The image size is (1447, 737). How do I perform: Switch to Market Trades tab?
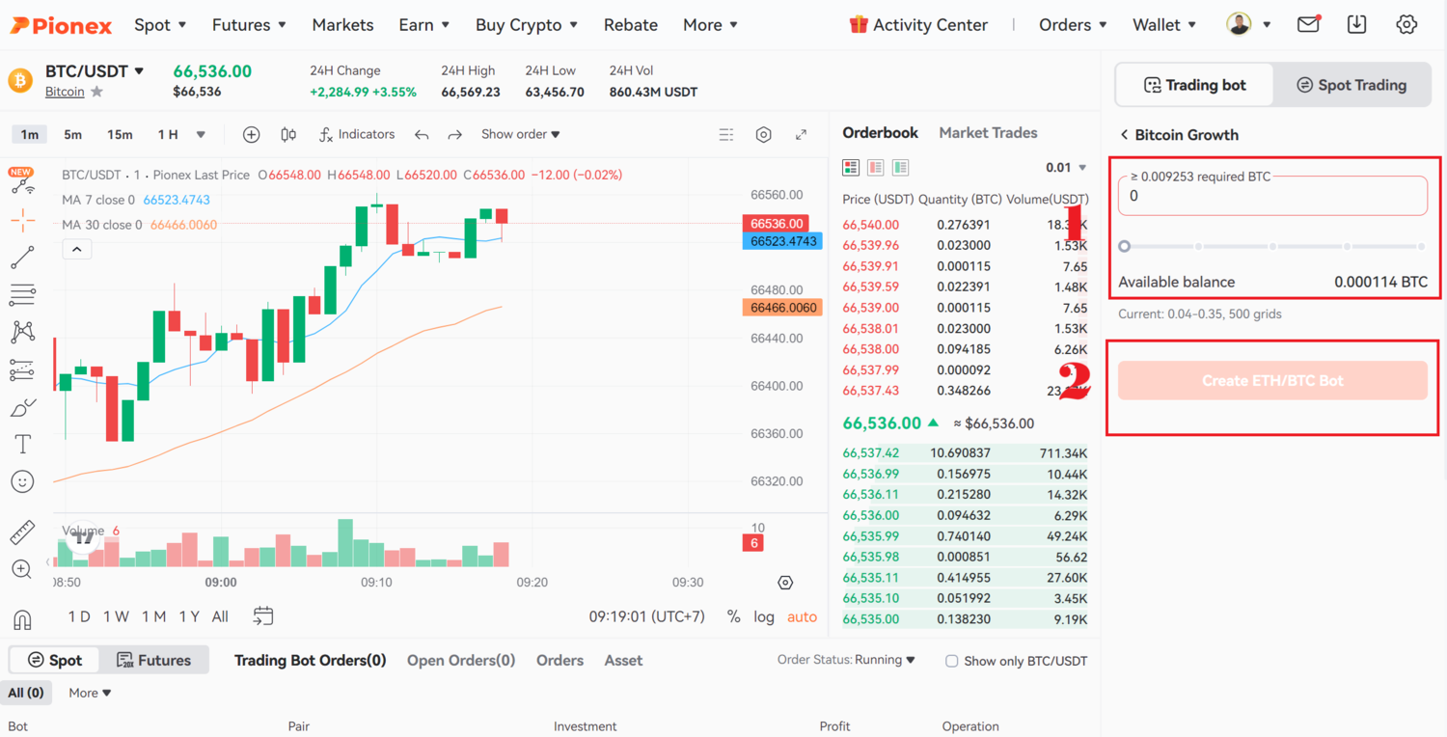point(988,133)
